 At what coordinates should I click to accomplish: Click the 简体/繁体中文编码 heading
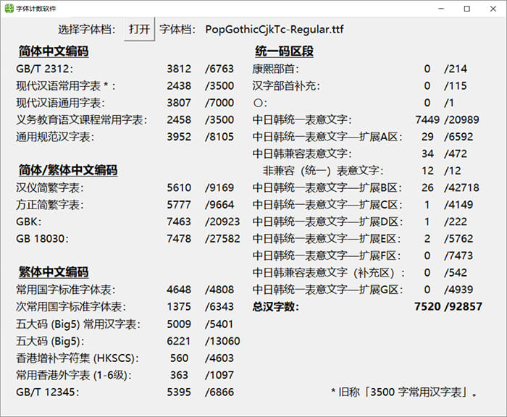68,170
